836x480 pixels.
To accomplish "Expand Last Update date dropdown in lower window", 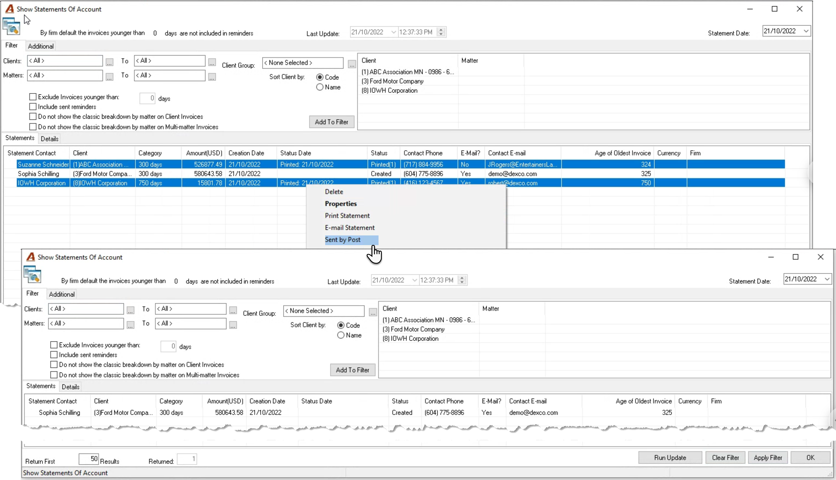I will (415, 280).
